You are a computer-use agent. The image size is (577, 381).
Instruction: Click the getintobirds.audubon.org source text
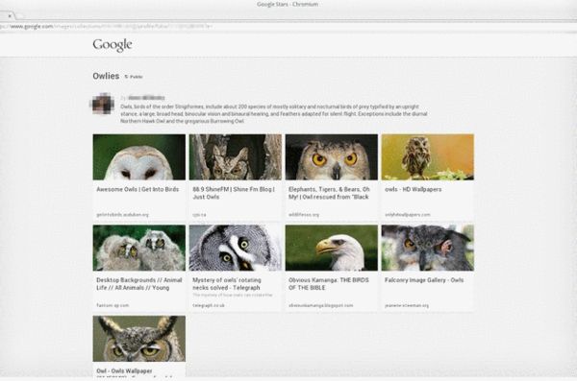click(x=122, y=215)
